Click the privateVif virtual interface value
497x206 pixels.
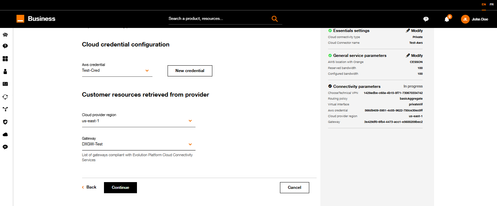pyautogui.click(x=416, y=104)
